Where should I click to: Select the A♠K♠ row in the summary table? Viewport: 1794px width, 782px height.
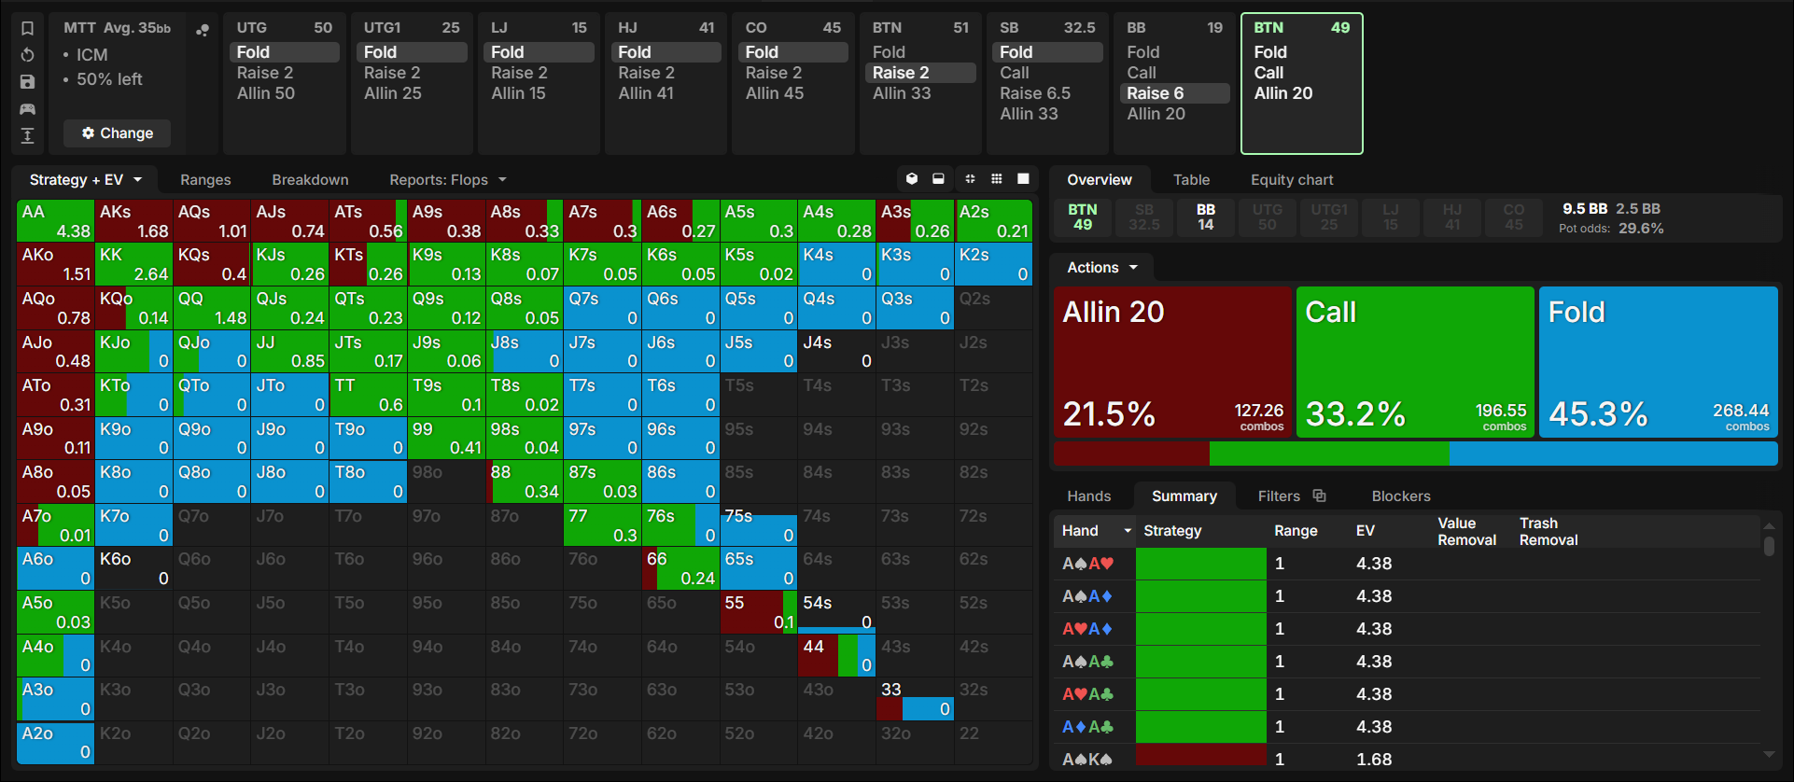pyautogui.click(x=1405, y=760)
